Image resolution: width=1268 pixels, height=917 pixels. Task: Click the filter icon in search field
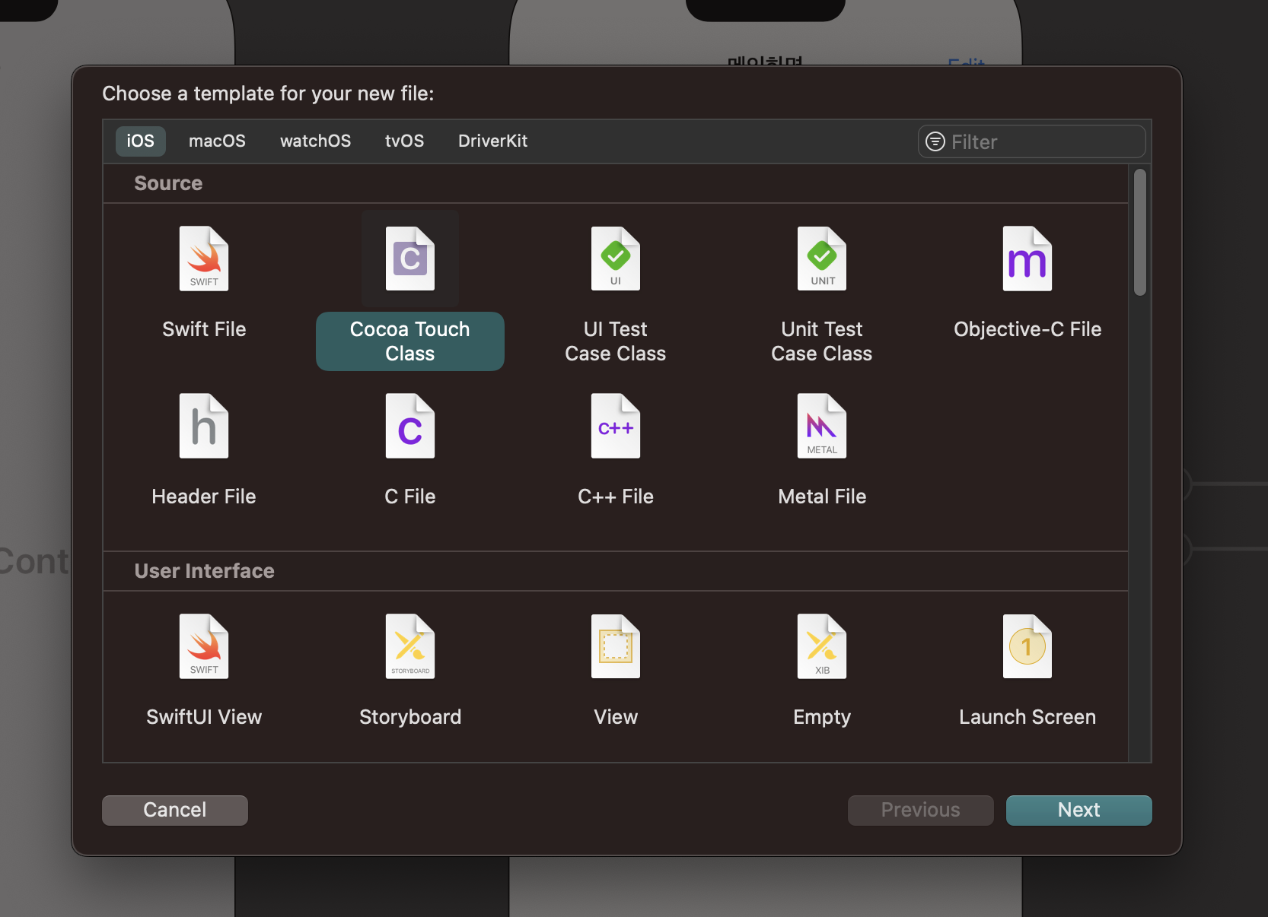pyautogui.click(x=935, y=141)
